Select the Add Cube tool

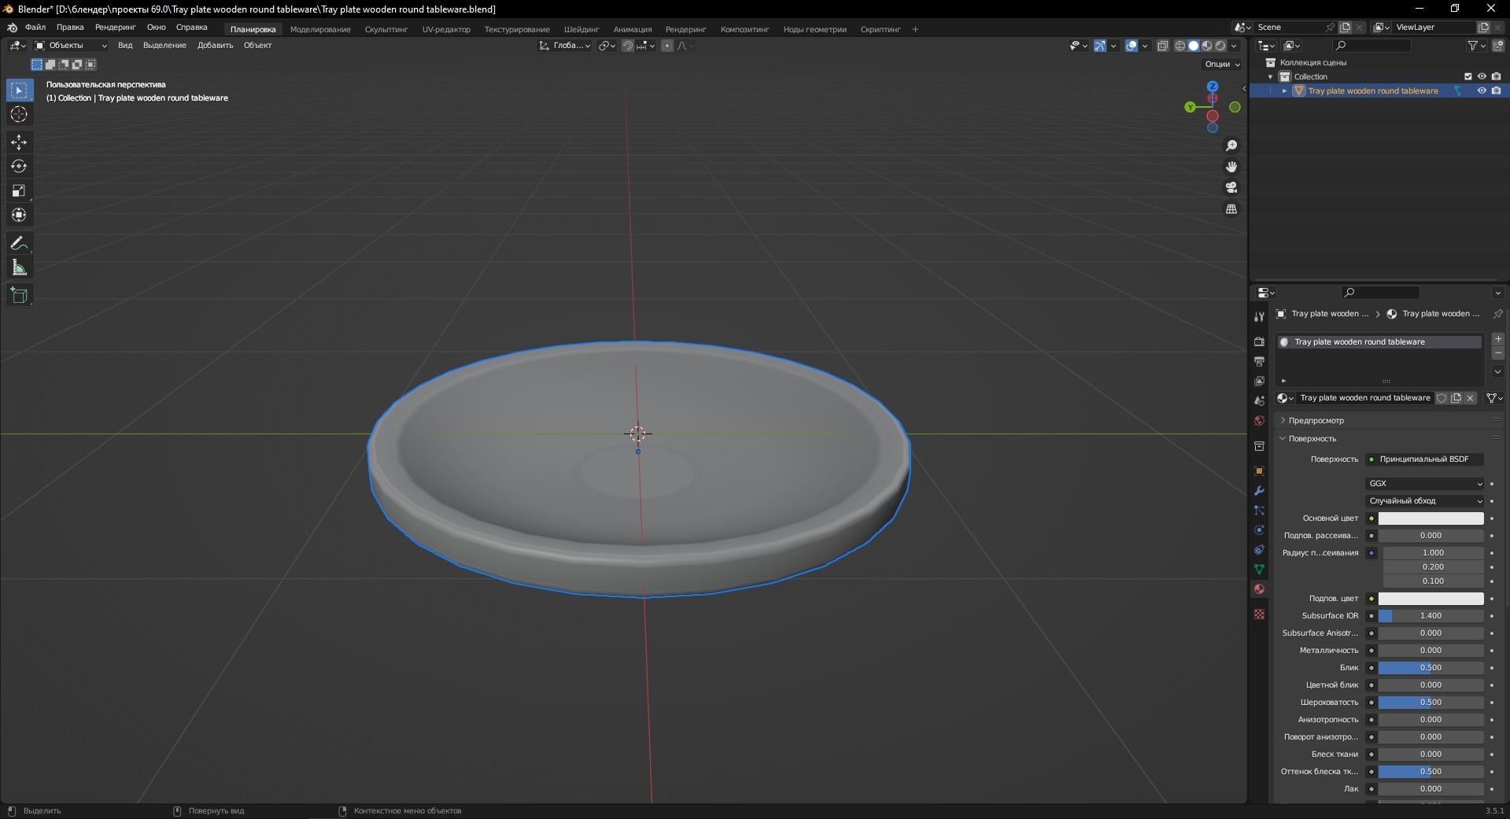pyautogui.click(x=19, y=295)
